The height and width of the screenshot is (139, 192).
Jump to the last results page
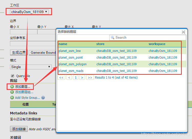point(90,78)
